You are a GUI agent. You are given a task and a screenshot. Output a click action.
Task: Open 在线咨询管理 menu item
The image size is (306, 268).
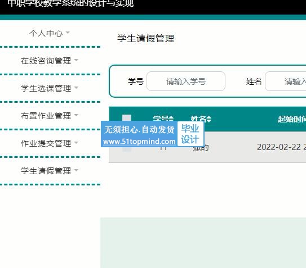tap(46, 61)
